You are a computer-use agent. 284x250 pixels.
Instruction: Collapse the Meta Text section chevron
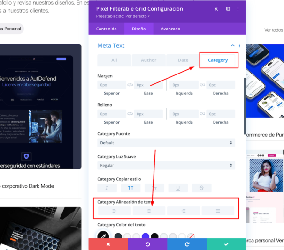[232, 46]
